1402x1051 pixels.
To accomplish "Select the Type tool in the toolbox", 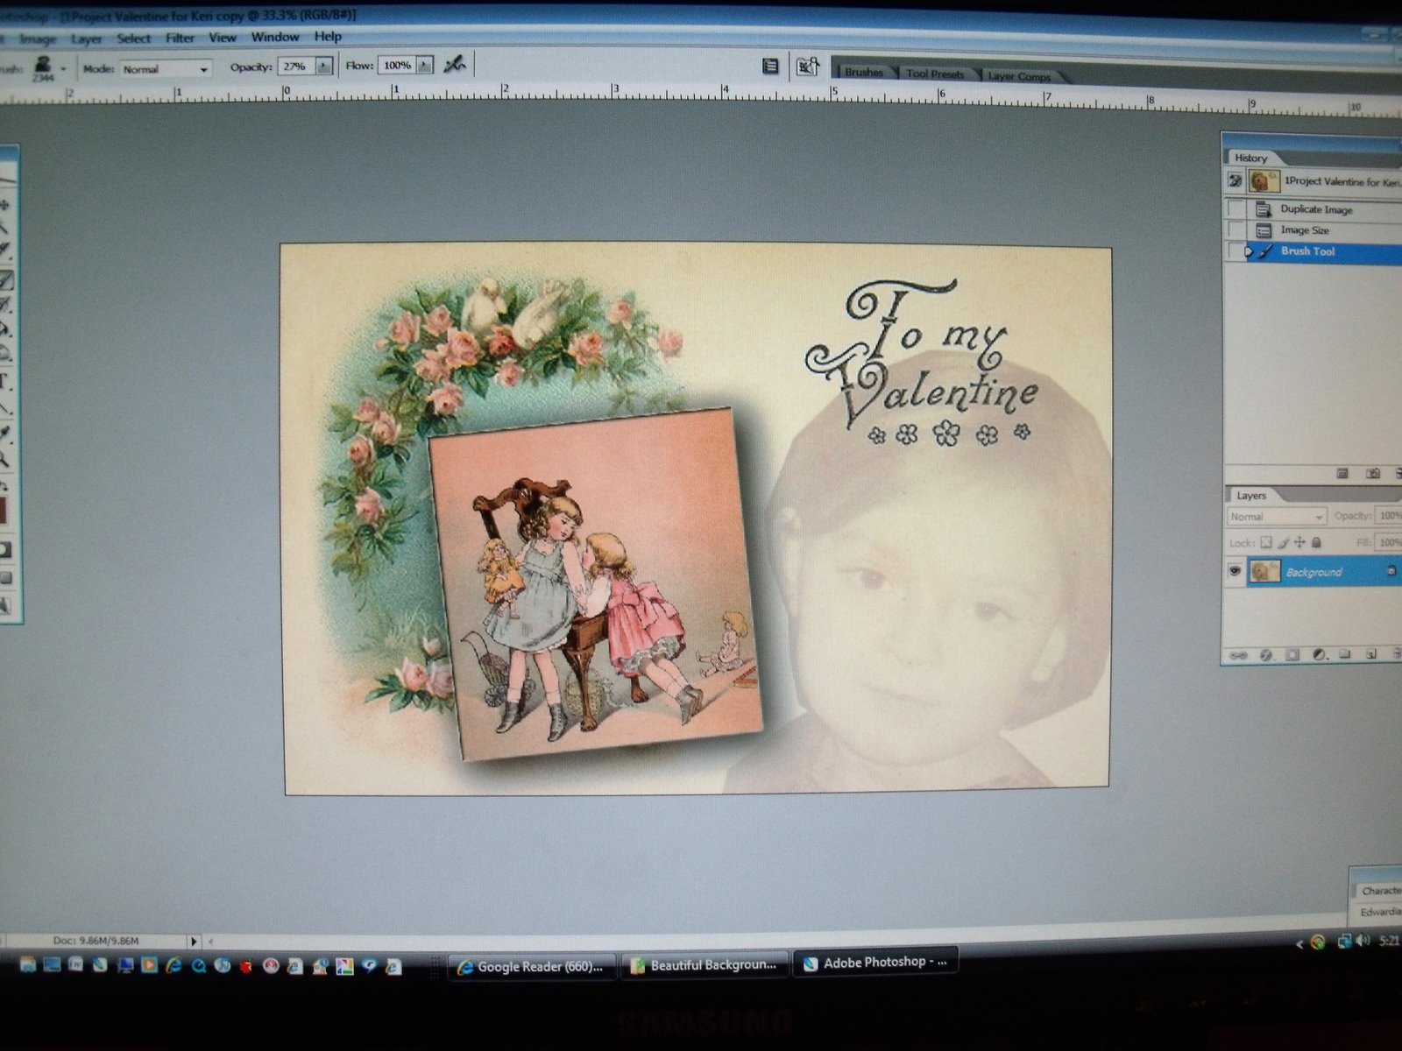I will tap(4, 382).
